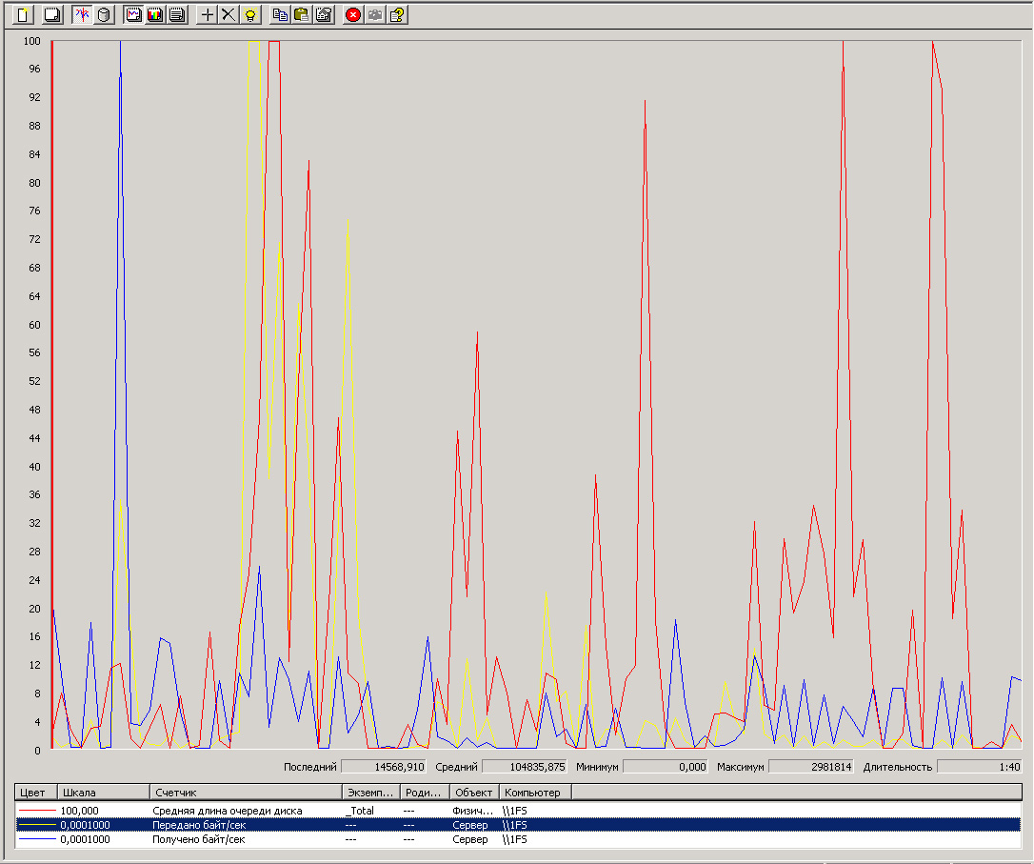This screenshot has width=1034, height=864.
Task: Select the Средняя длина очереди диска counter row
Action: (x=228, y=811)
